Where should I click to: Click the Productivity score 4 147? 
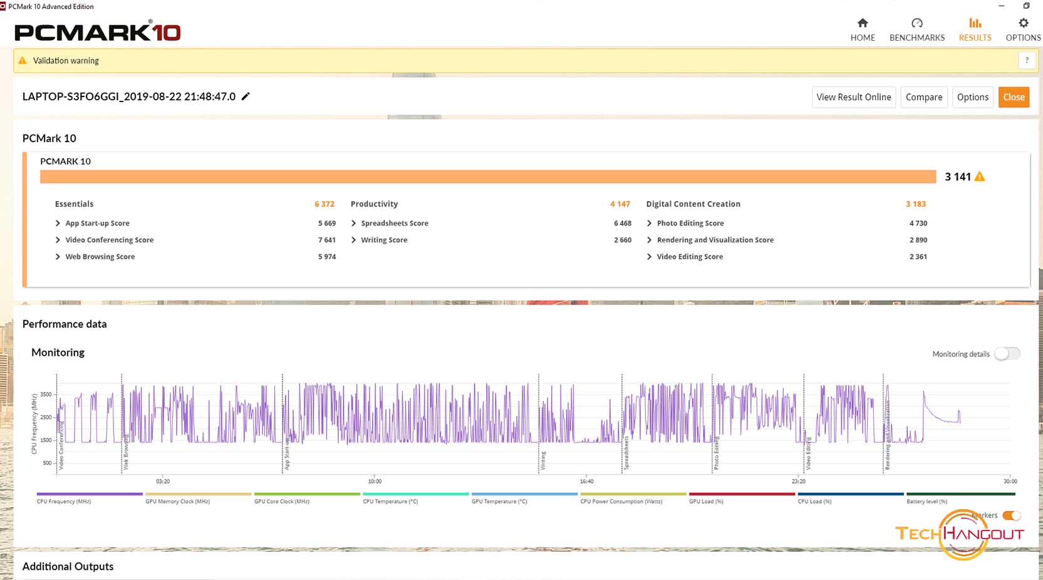tap(620, 204)
